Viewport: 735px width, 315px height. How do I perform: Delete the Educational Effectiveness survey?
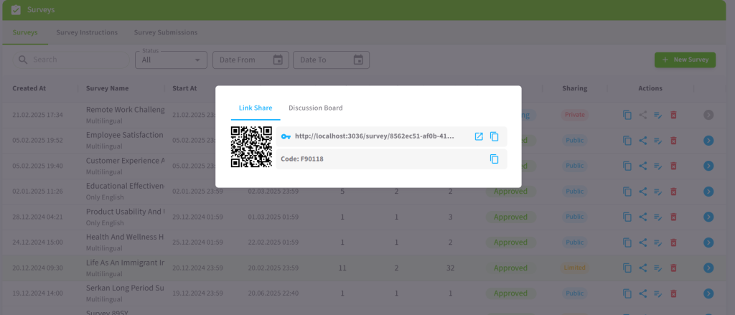point(673,192)
